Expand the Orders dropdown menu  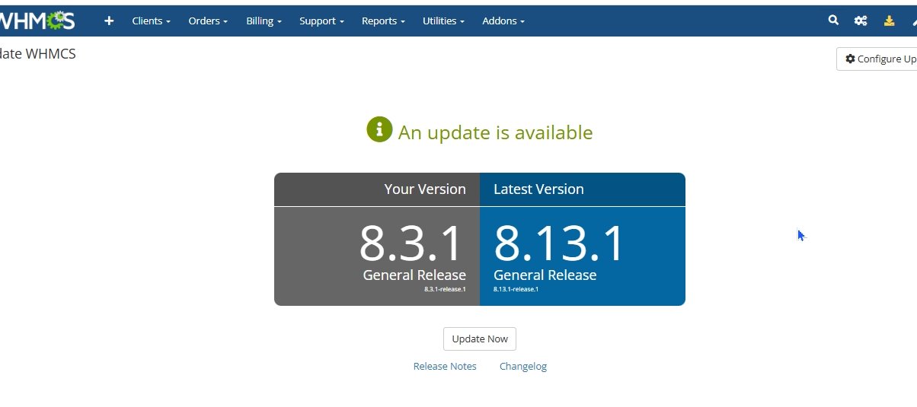(208, 21)
